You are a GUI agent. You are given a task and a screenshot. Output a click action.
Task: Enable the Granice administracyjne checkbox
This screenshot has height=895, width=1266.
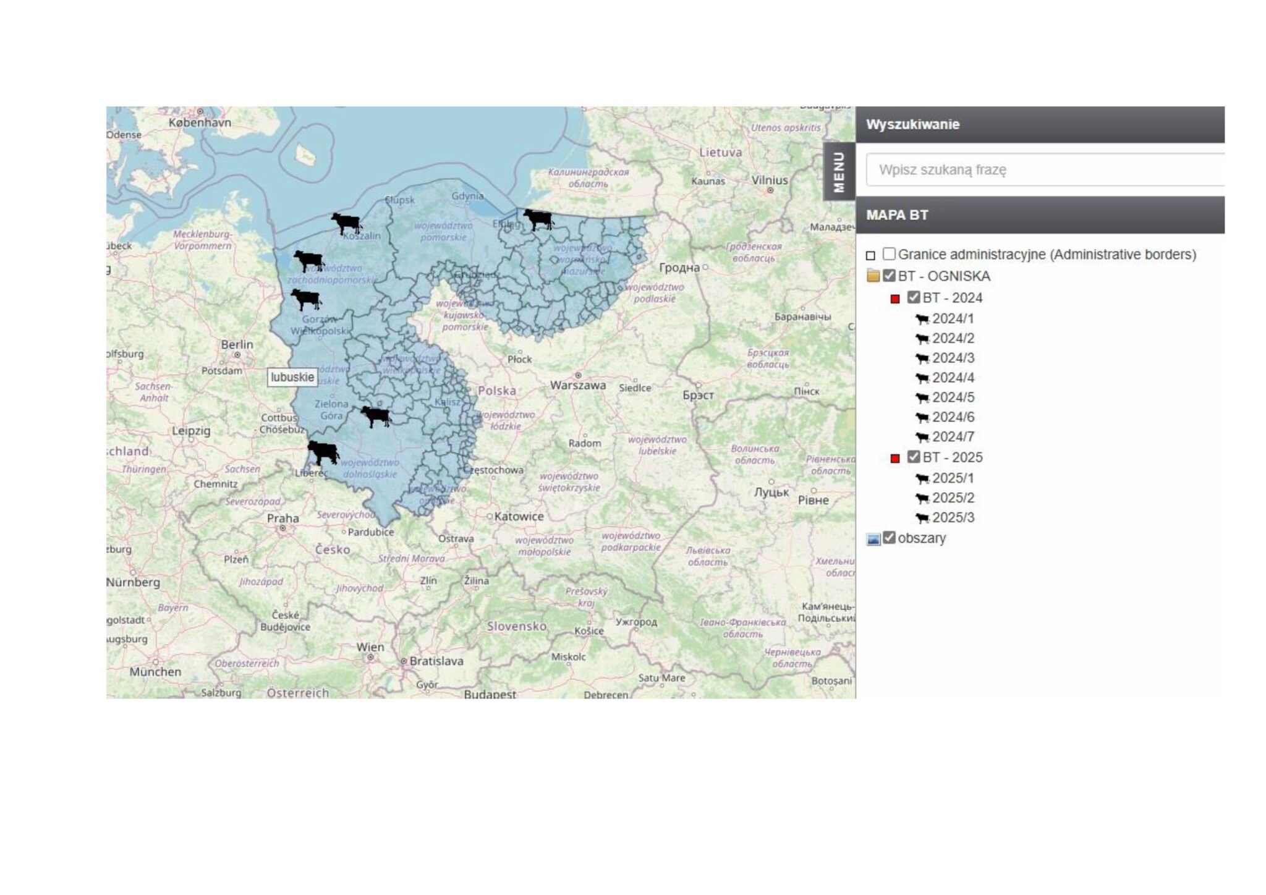pos(889,254)
